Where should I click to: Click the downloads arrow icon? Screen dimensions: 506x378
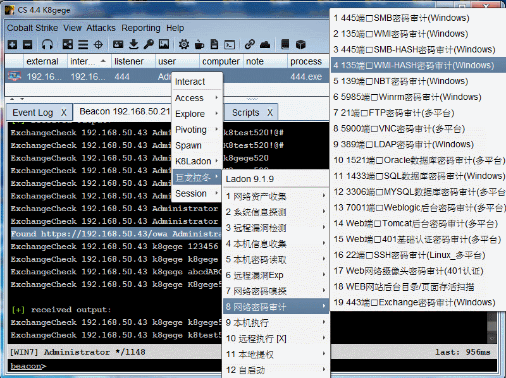coord(133,44)
